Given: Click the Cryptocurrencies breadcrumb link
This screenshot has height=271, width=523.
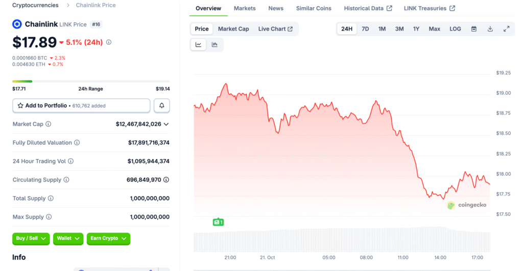Looking at the screenshot, I should point(35,5).
